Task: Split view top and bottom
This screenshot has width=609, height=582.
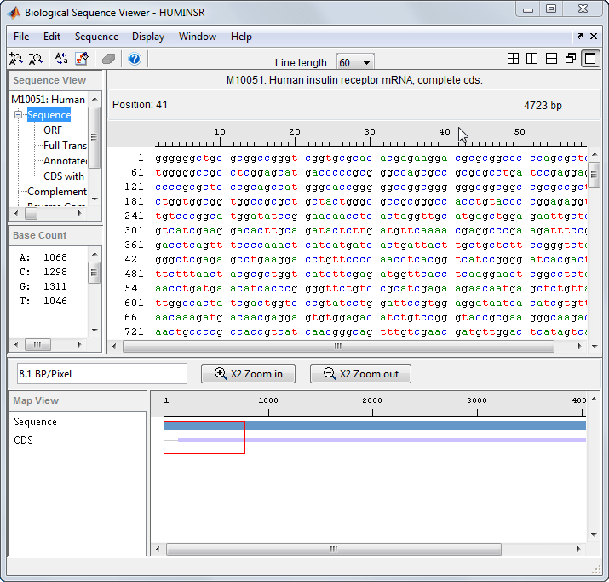Action: pos(551,59)
